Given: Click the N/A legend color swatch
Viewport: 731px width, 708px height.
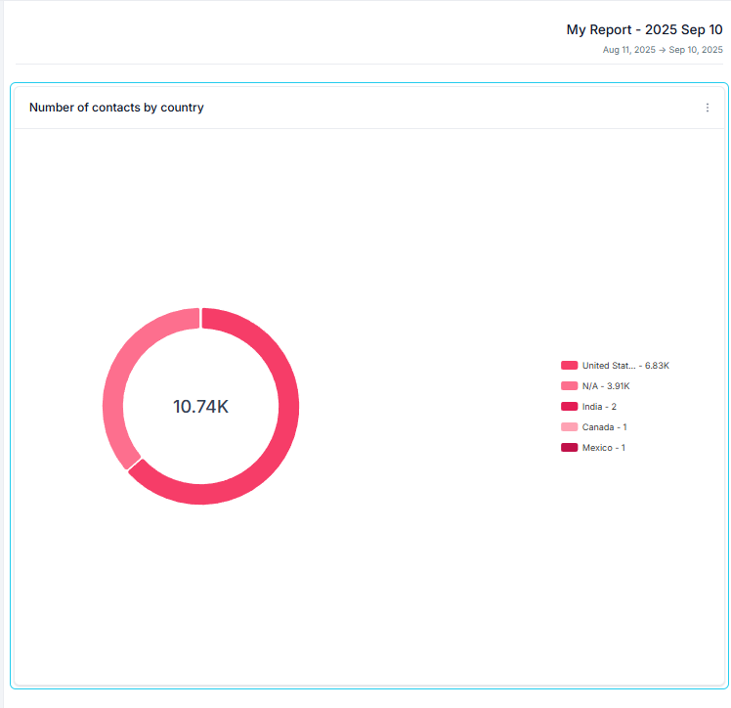Looking at the screenshot, I should pyautogui.click(x=569, y=386).
